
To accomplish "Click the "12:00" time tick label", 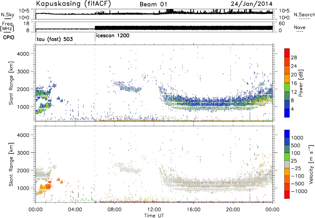I will (x=154, y=210).
